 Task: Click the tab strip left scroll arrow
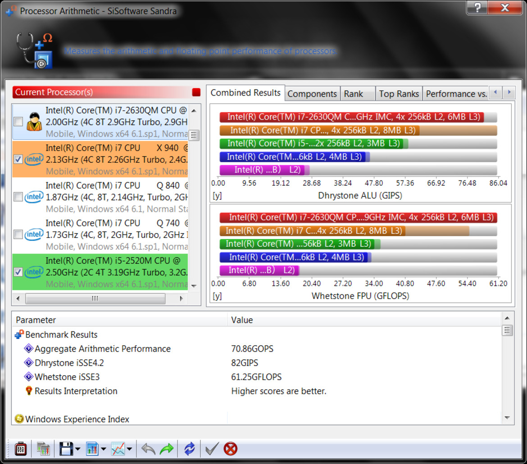[495, 92]
